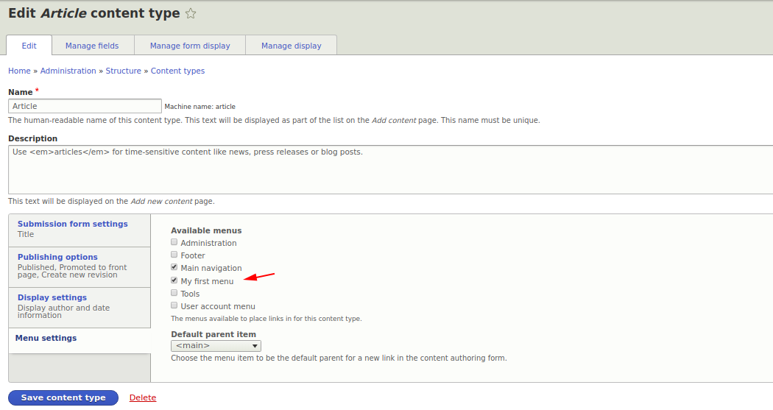Click the star shortcut icon beside title
This screenshot has height=410, width=773.
191,14
